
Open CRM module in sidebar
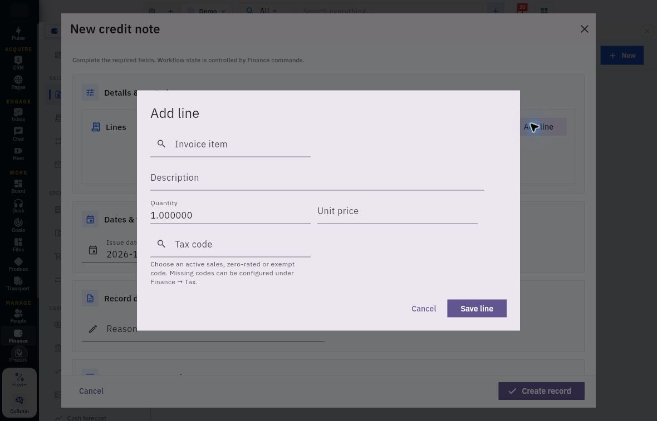pos(18,63)
